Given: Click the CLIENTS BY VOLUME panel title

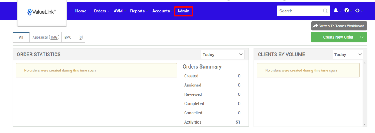Looking at the screenshot, I should (282, 55).
